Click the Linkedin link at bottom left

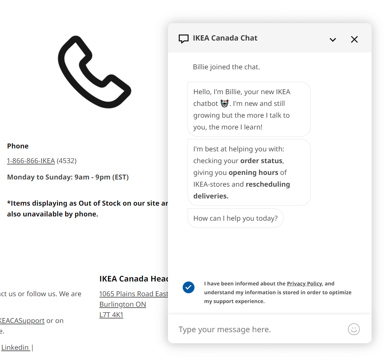click(14, 347)
